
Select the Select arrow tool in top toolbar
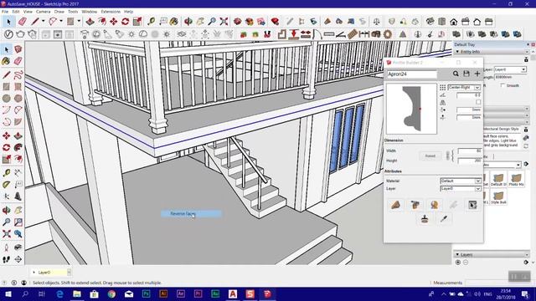pos(8,22)
